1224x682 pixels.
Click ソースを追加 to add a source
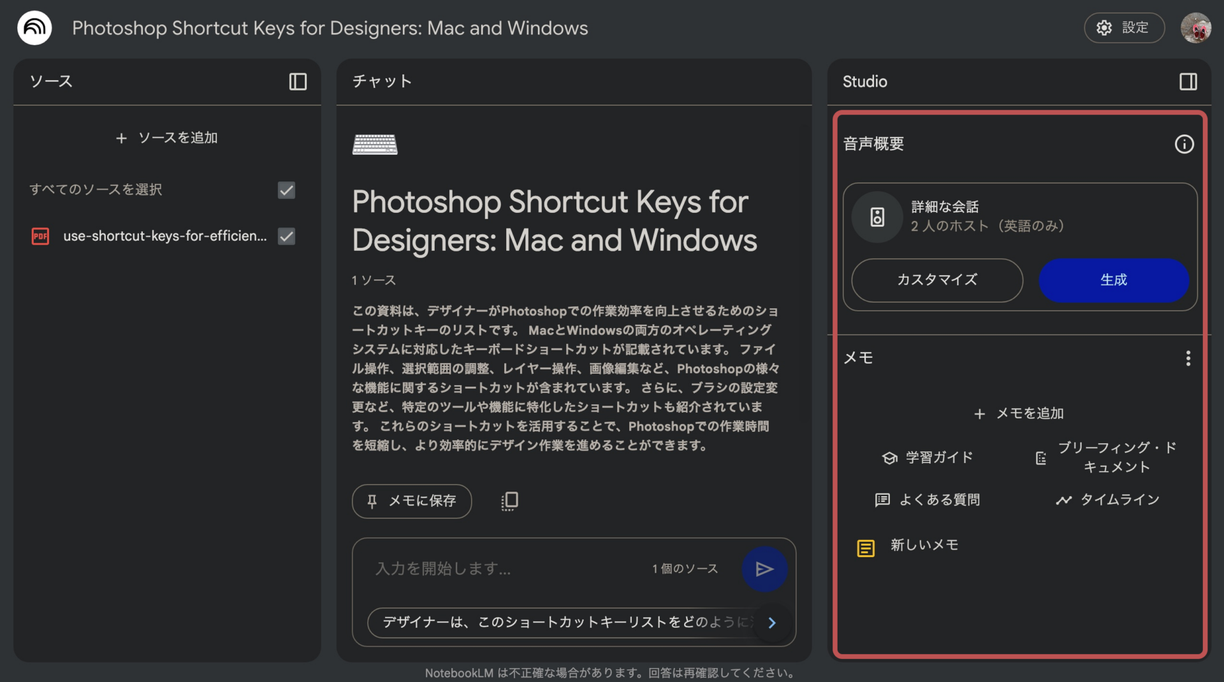click(x=167, y=138)
